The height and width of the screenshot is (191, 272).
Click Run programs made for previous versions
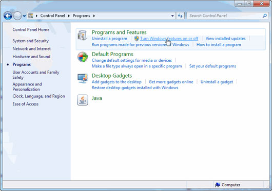point(140,45)
